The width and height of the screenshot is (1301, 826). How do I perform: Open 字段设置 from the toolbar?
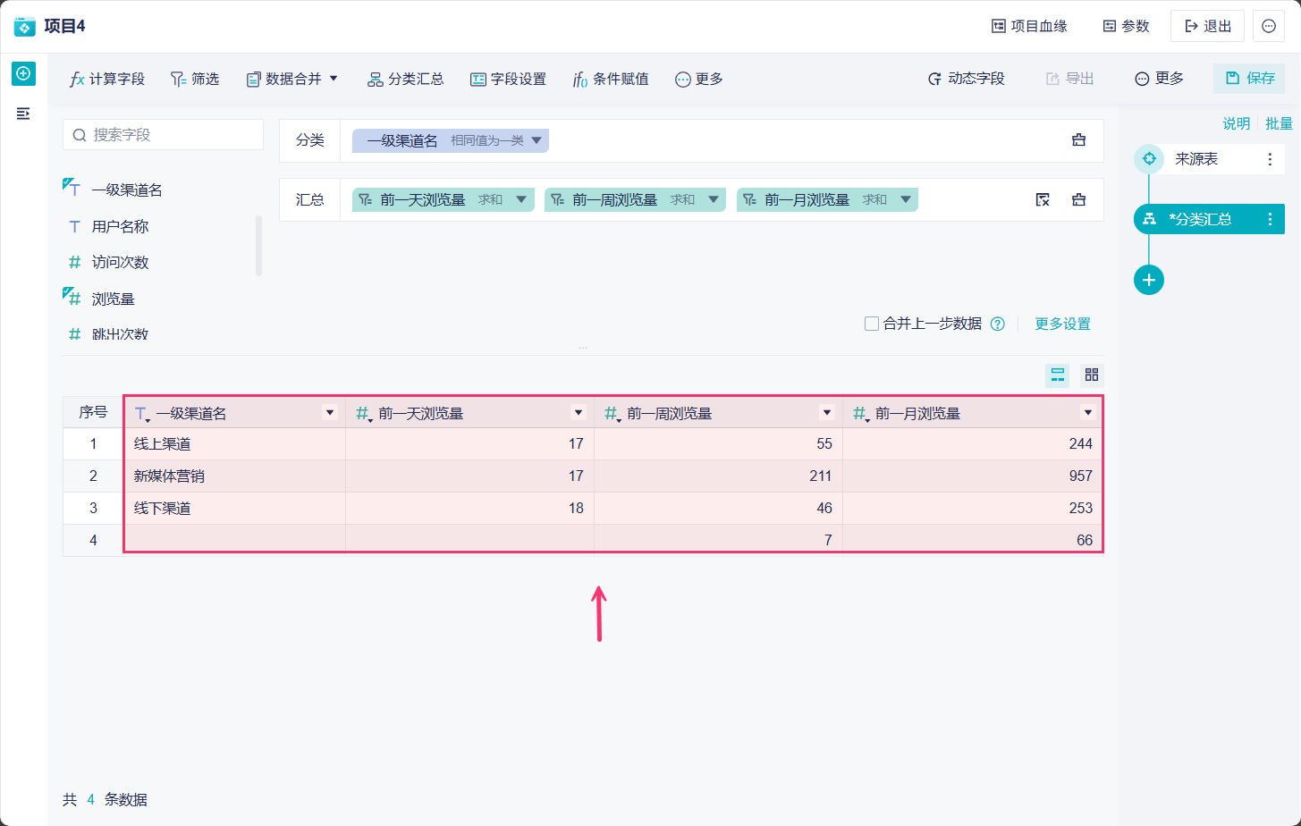click(509, 79)
